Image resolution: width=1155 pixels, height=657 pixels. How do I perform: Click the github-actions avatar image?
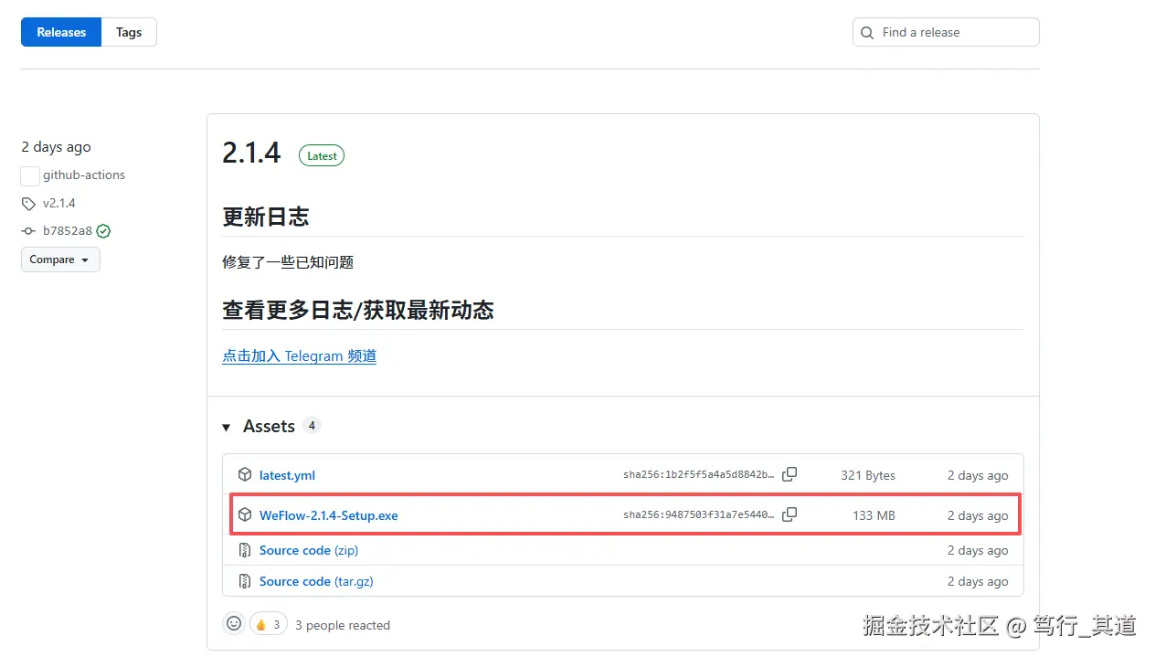(30, 175)
